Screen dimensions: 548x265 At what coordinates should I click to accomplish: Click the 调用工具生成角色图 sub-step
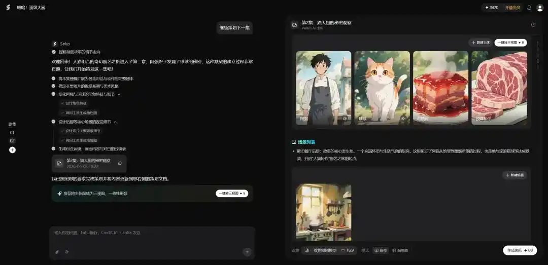point(80,113)
